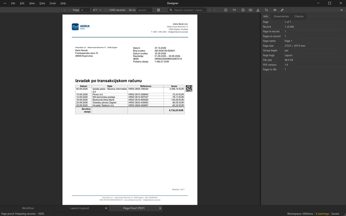This screenshot has height=216, width=346.
Task: Click the Pevex d.d. transaction row
Action: click(130, 94)
